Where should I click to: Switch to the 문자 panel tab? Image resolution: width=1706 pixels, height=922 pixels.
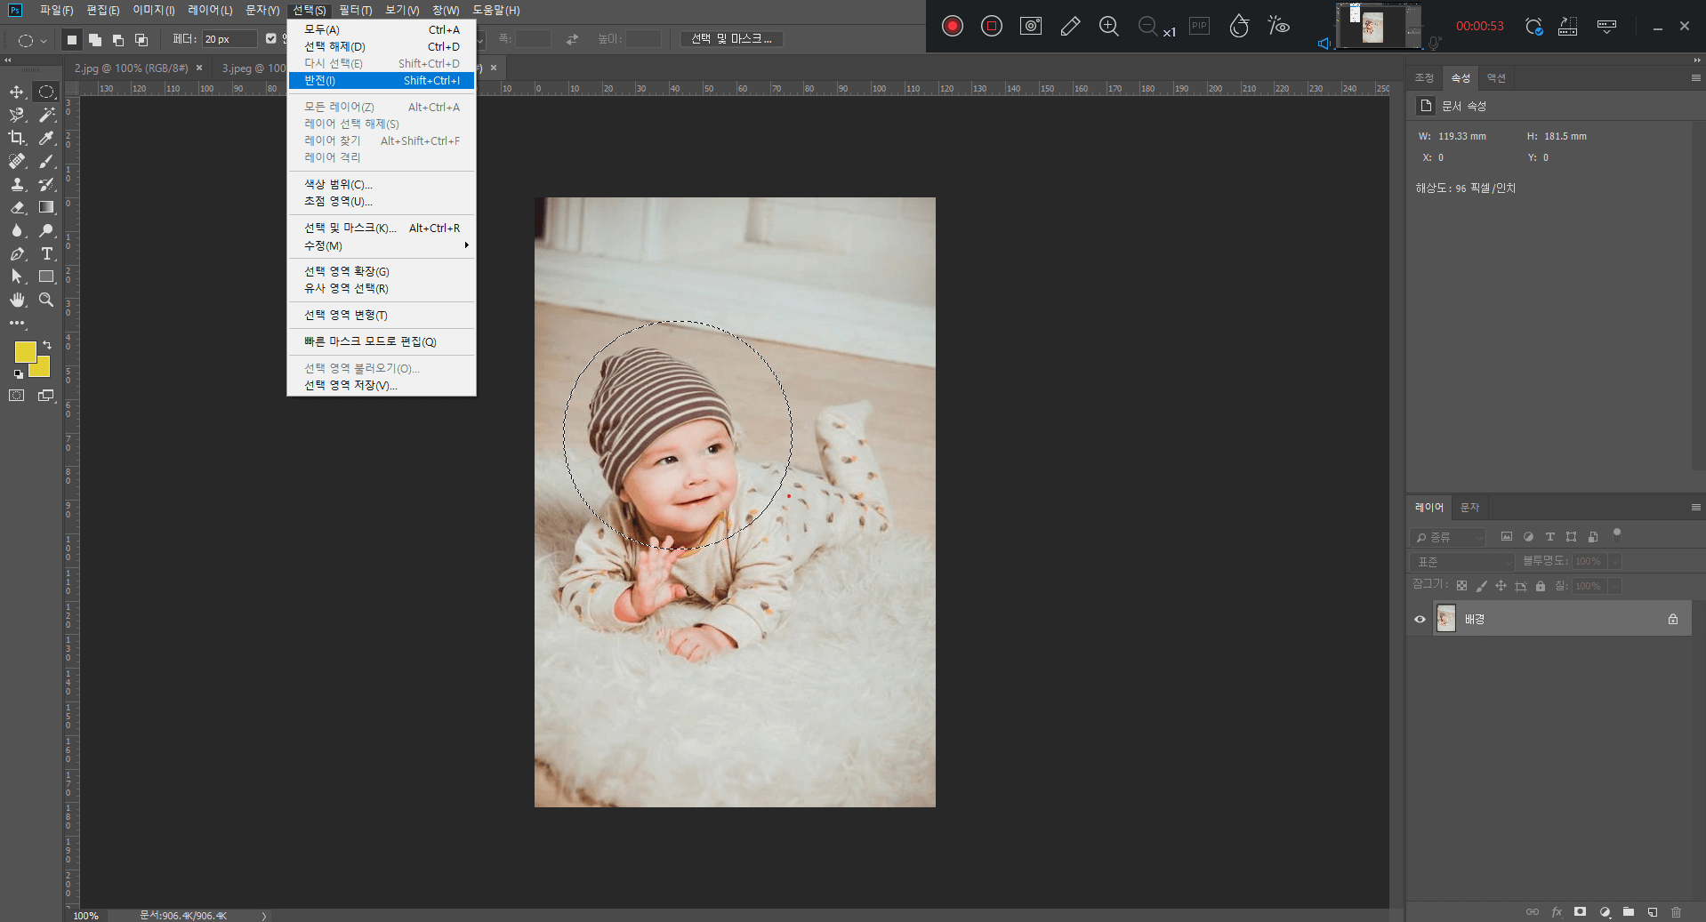click(x=1469, y=508)
